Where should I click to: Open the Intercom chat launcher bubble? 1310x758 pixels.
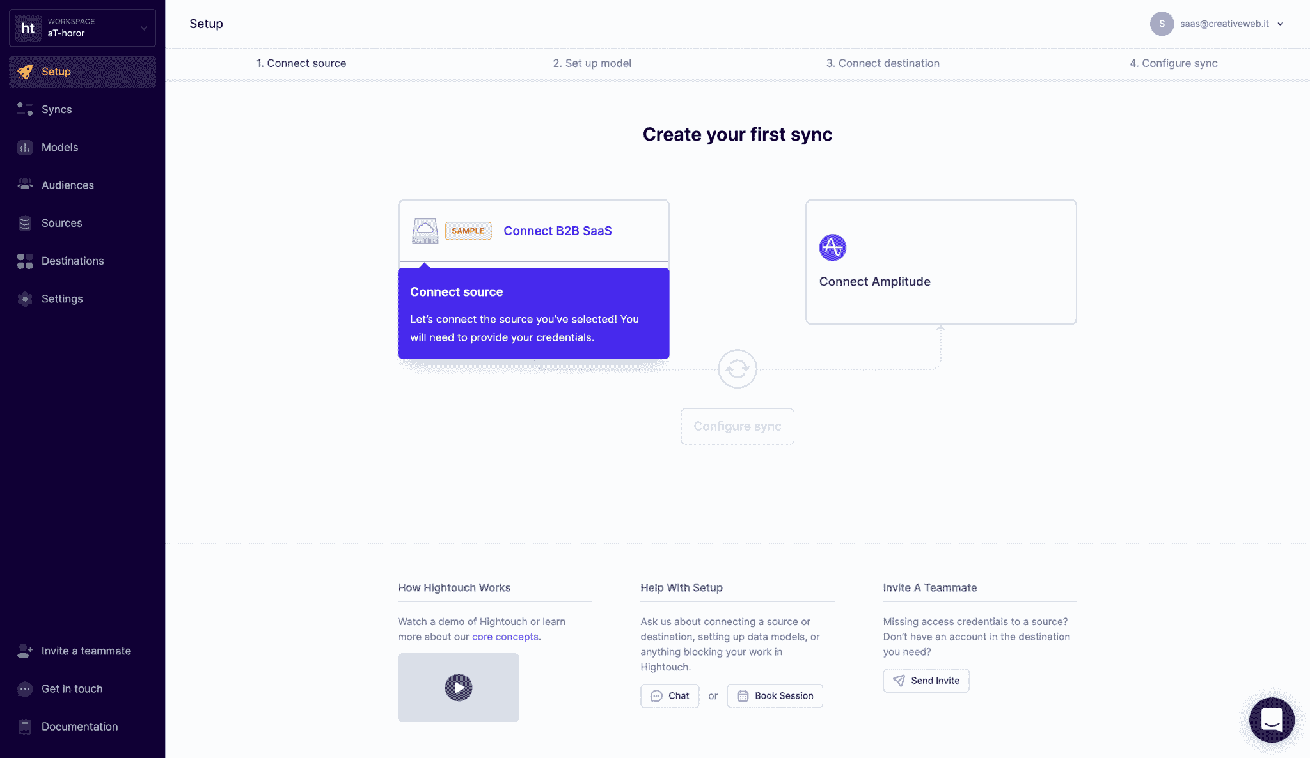[x=1272, y=720]
